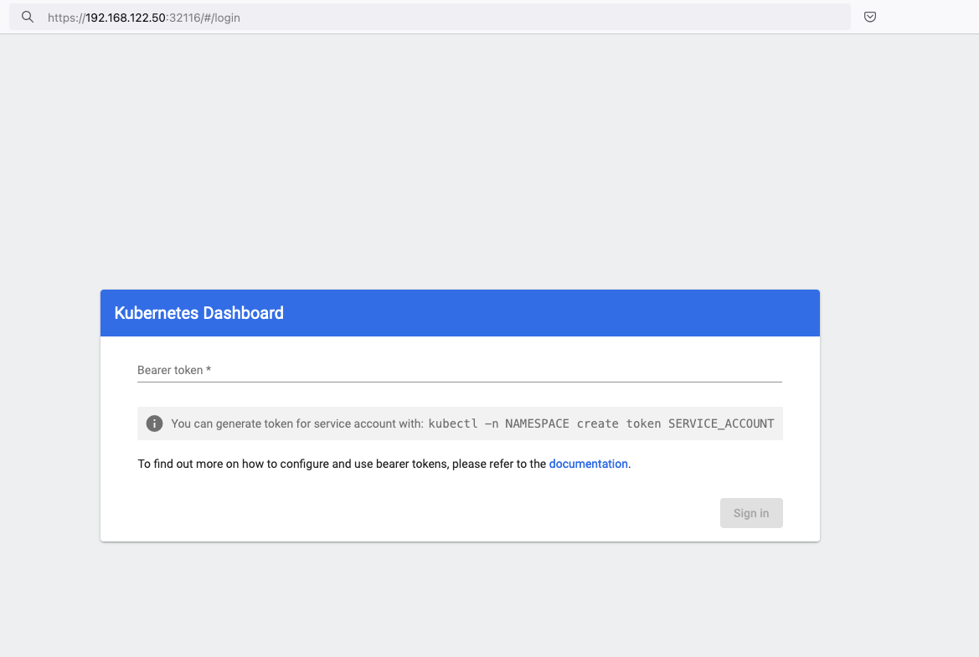Open the documentation link
Image resolution: width=979 pixels, height=657 pixels.
pos(588,464)
